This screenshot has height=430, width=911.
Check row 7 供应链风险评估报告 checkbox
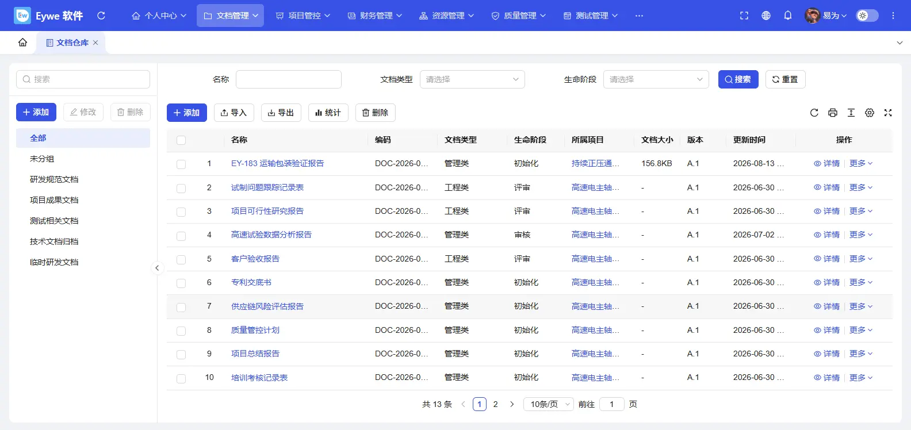point(181,308)
